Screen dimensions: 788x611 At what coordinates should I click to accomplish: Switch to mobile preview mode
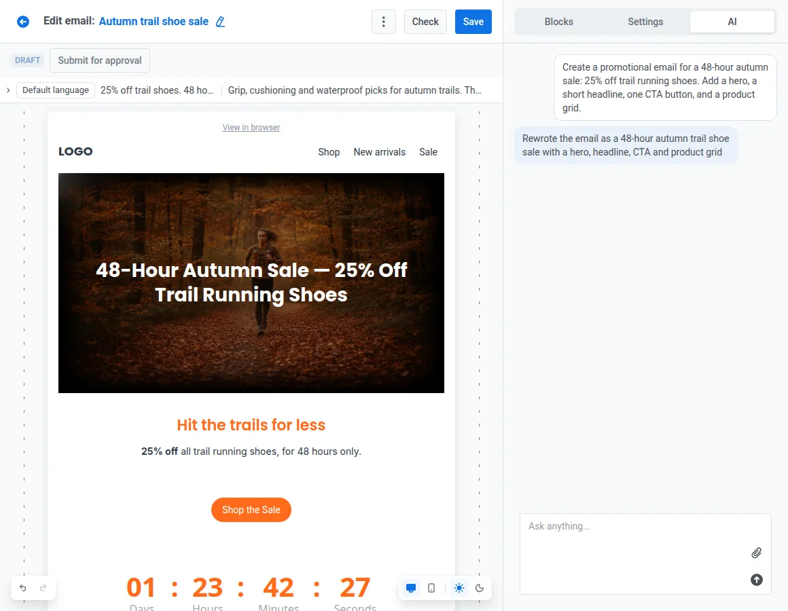[x=431, y=588]
